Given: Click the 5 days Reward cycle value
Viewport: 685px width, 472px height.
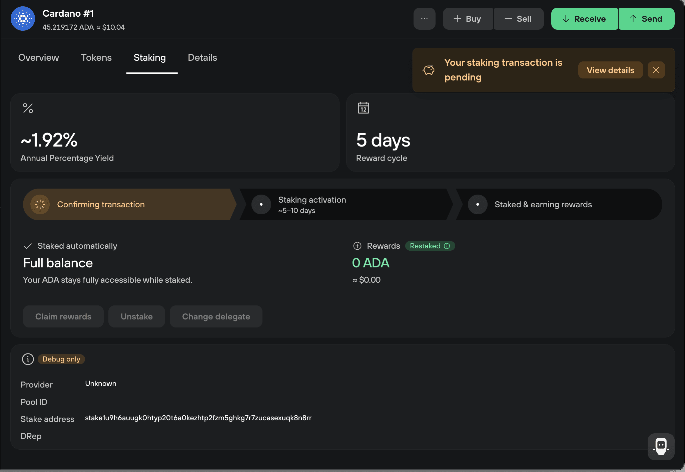Looking at the screenshot, I should tap(383, 140).
